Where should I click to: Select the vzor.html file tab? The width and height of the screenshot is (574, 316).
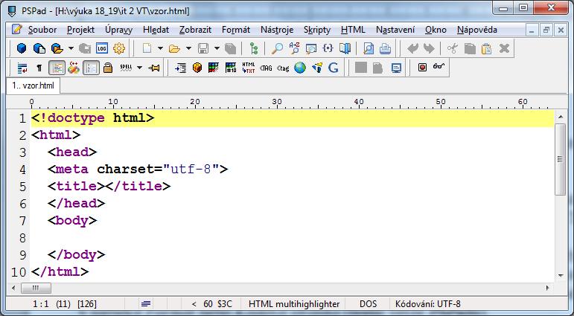click(33, 86)
